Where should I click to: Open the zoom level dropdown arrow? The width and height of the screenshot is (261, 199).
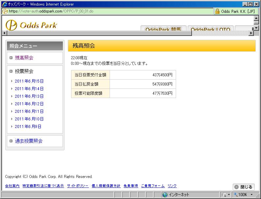tap(251, 194)
